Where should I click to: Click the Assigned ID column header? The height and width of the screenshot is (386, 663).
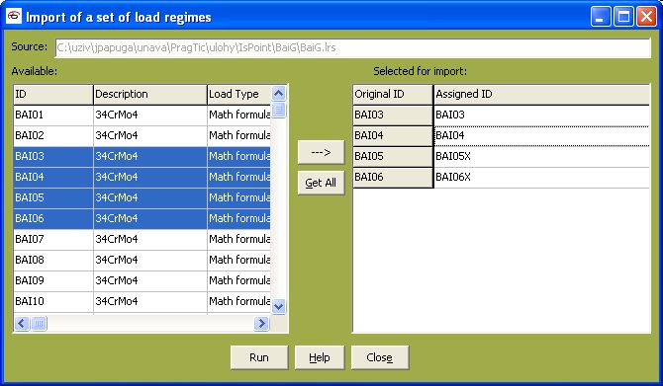[x=542, y=94]
